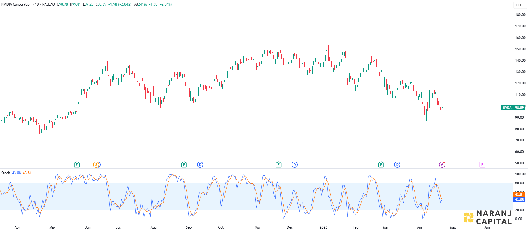Click the Aug label on time axis

[x=153, y=227]
